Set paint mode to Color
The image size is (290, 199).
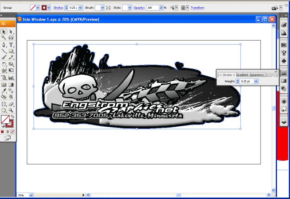[2, 132]
